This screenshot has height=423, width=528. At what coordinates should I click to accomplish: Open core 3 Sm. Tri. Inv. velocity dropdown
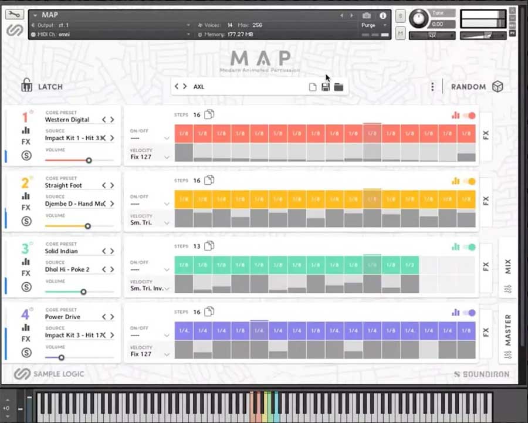150,288
